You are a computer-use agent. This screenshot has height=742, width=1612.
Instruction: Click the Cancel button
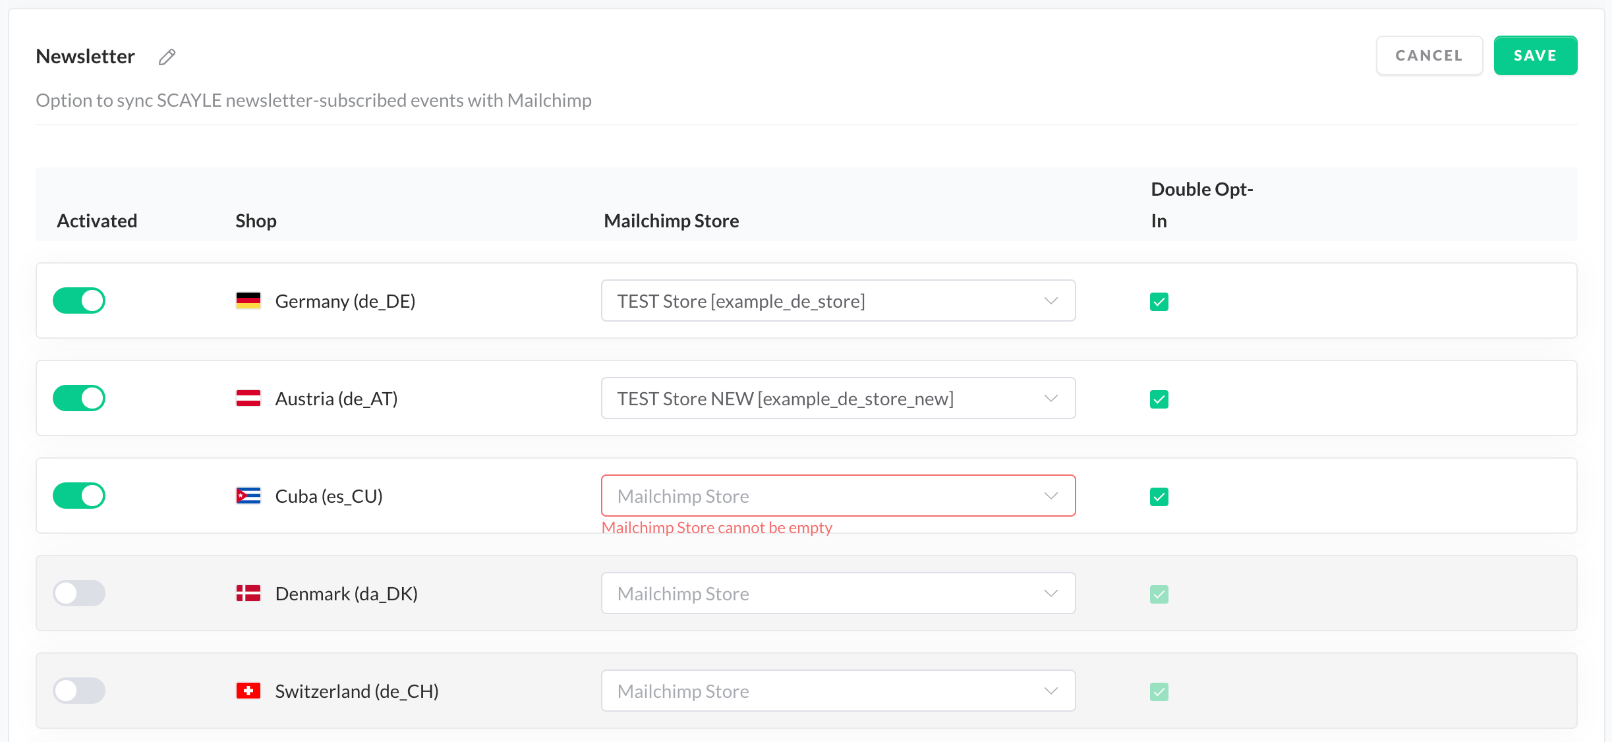1429,55
